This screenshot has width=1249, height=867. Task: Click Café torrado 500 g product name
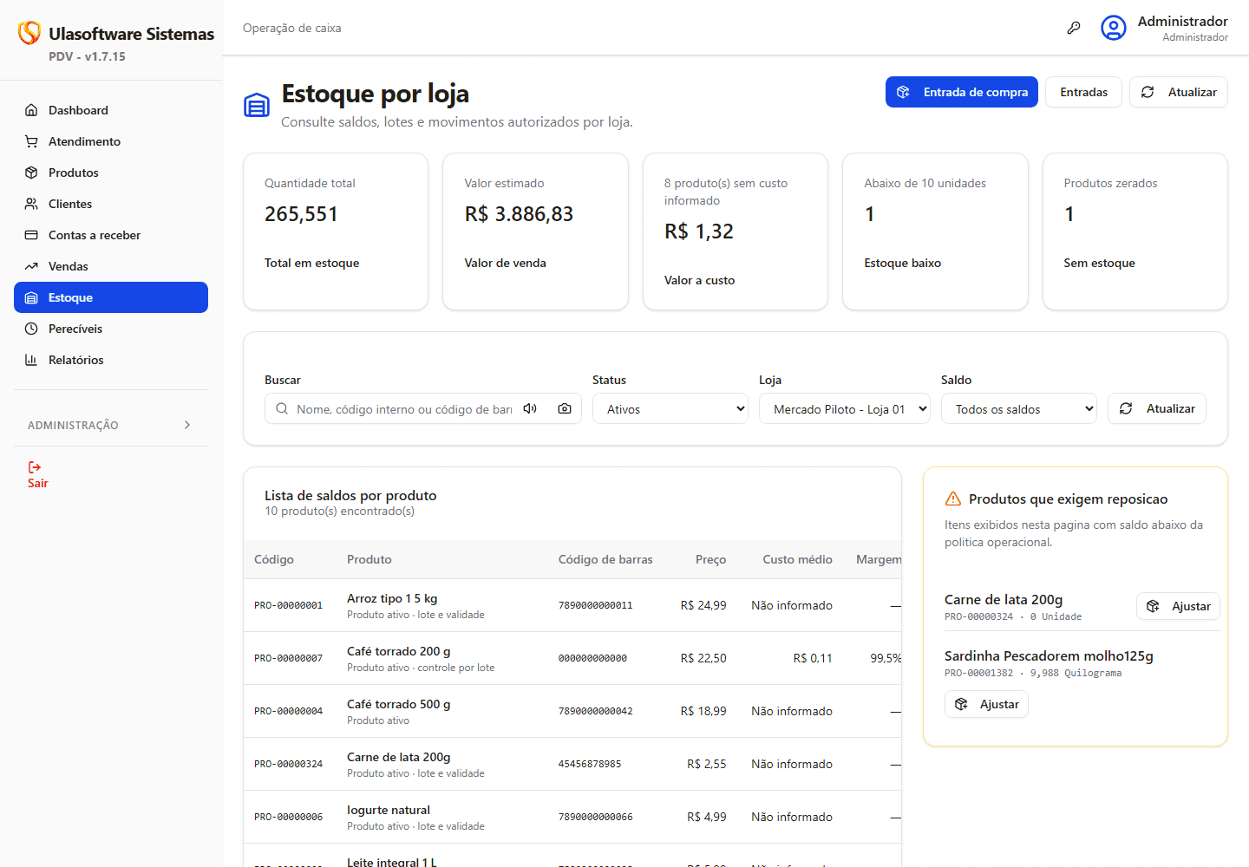point(399,704)
